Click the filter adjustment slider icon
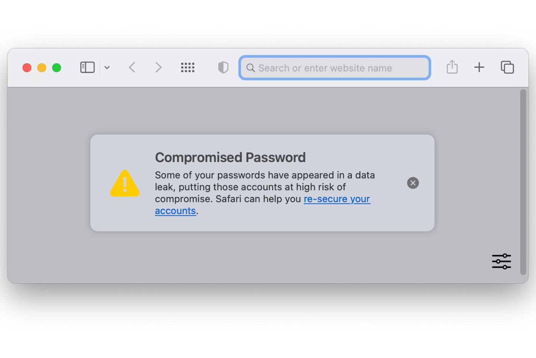The height and width of the screenshot is (358, 536). click(501, 261)
